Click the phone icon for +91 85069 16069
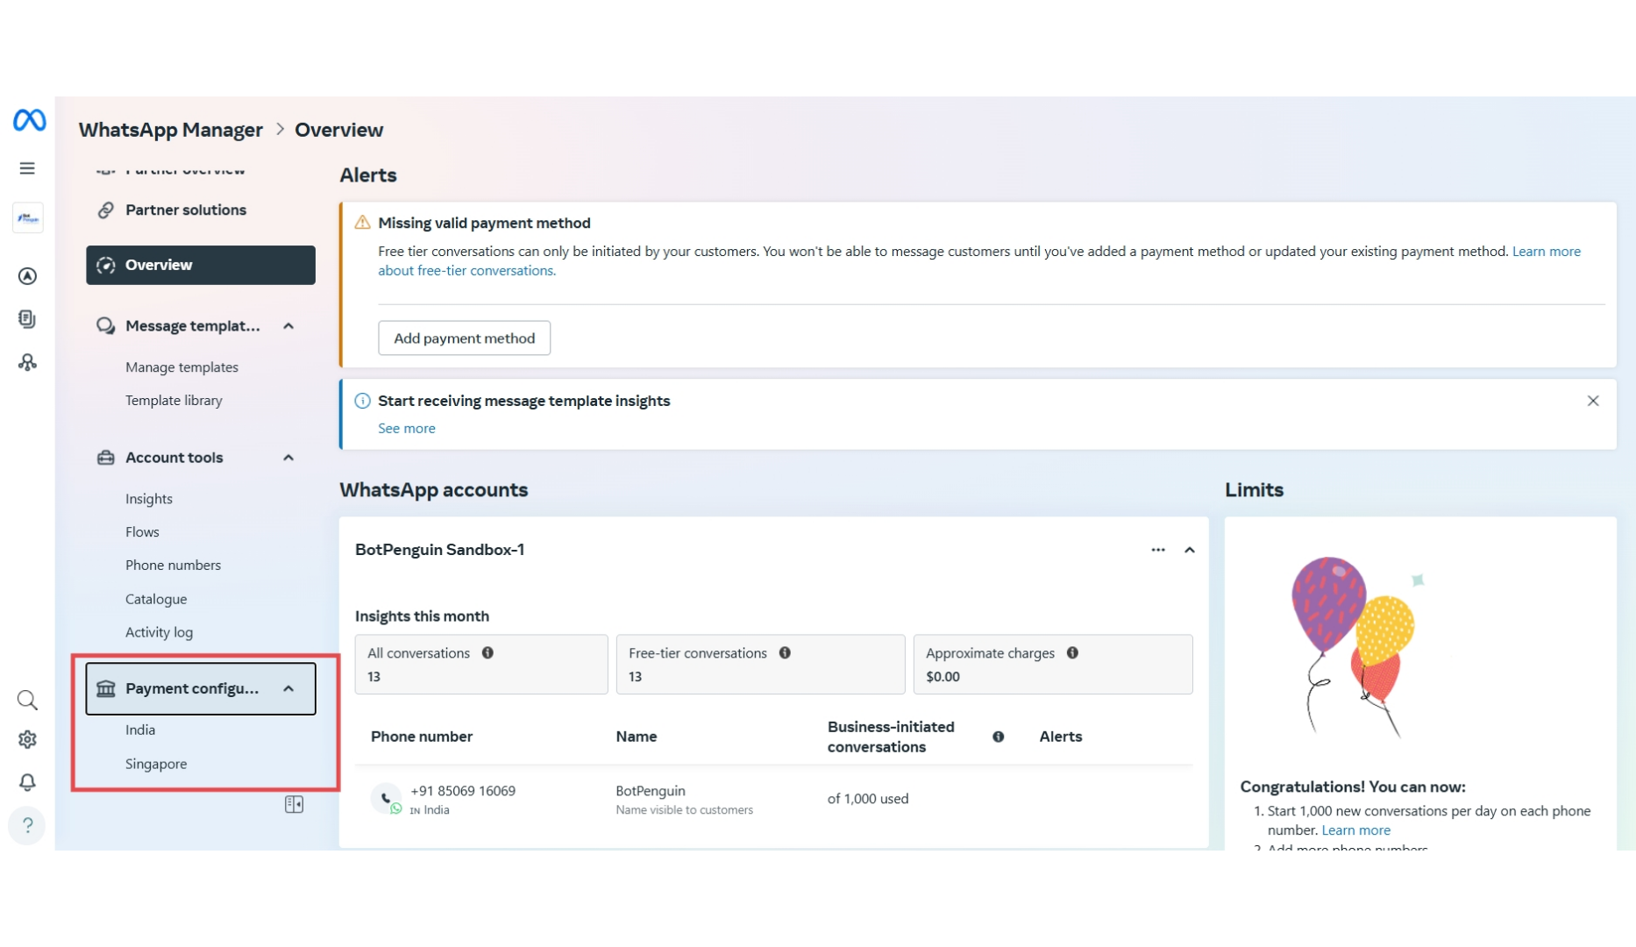The image size is (1636, 947). pyautogui.click(x=385, y=798)
